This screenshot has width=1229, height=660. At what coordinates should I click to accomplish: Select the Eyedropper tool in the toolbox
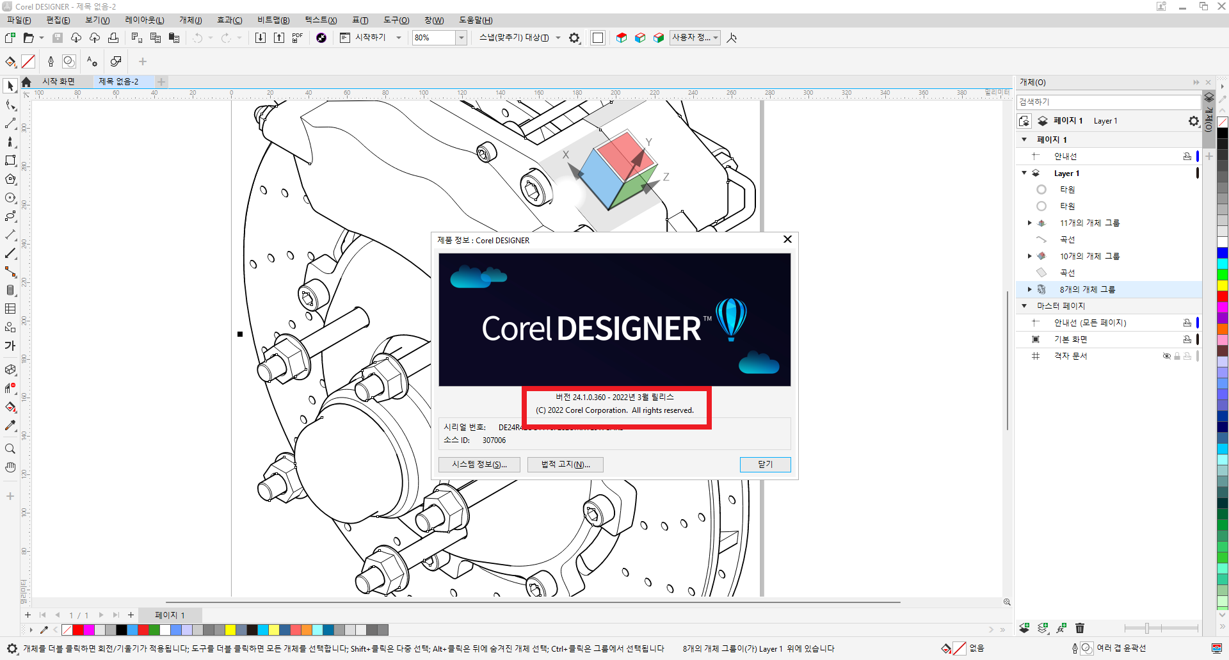click(10, 426)
